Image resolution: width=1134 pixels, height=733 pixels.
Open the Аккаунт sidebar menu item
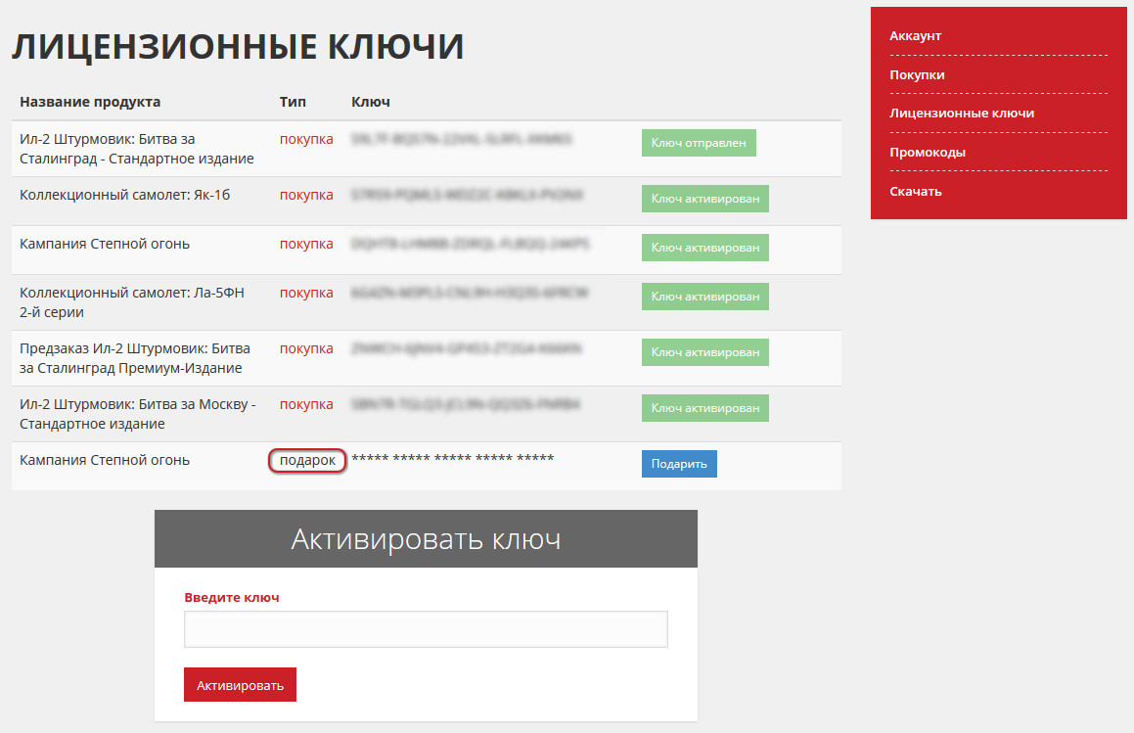[915, 35]
